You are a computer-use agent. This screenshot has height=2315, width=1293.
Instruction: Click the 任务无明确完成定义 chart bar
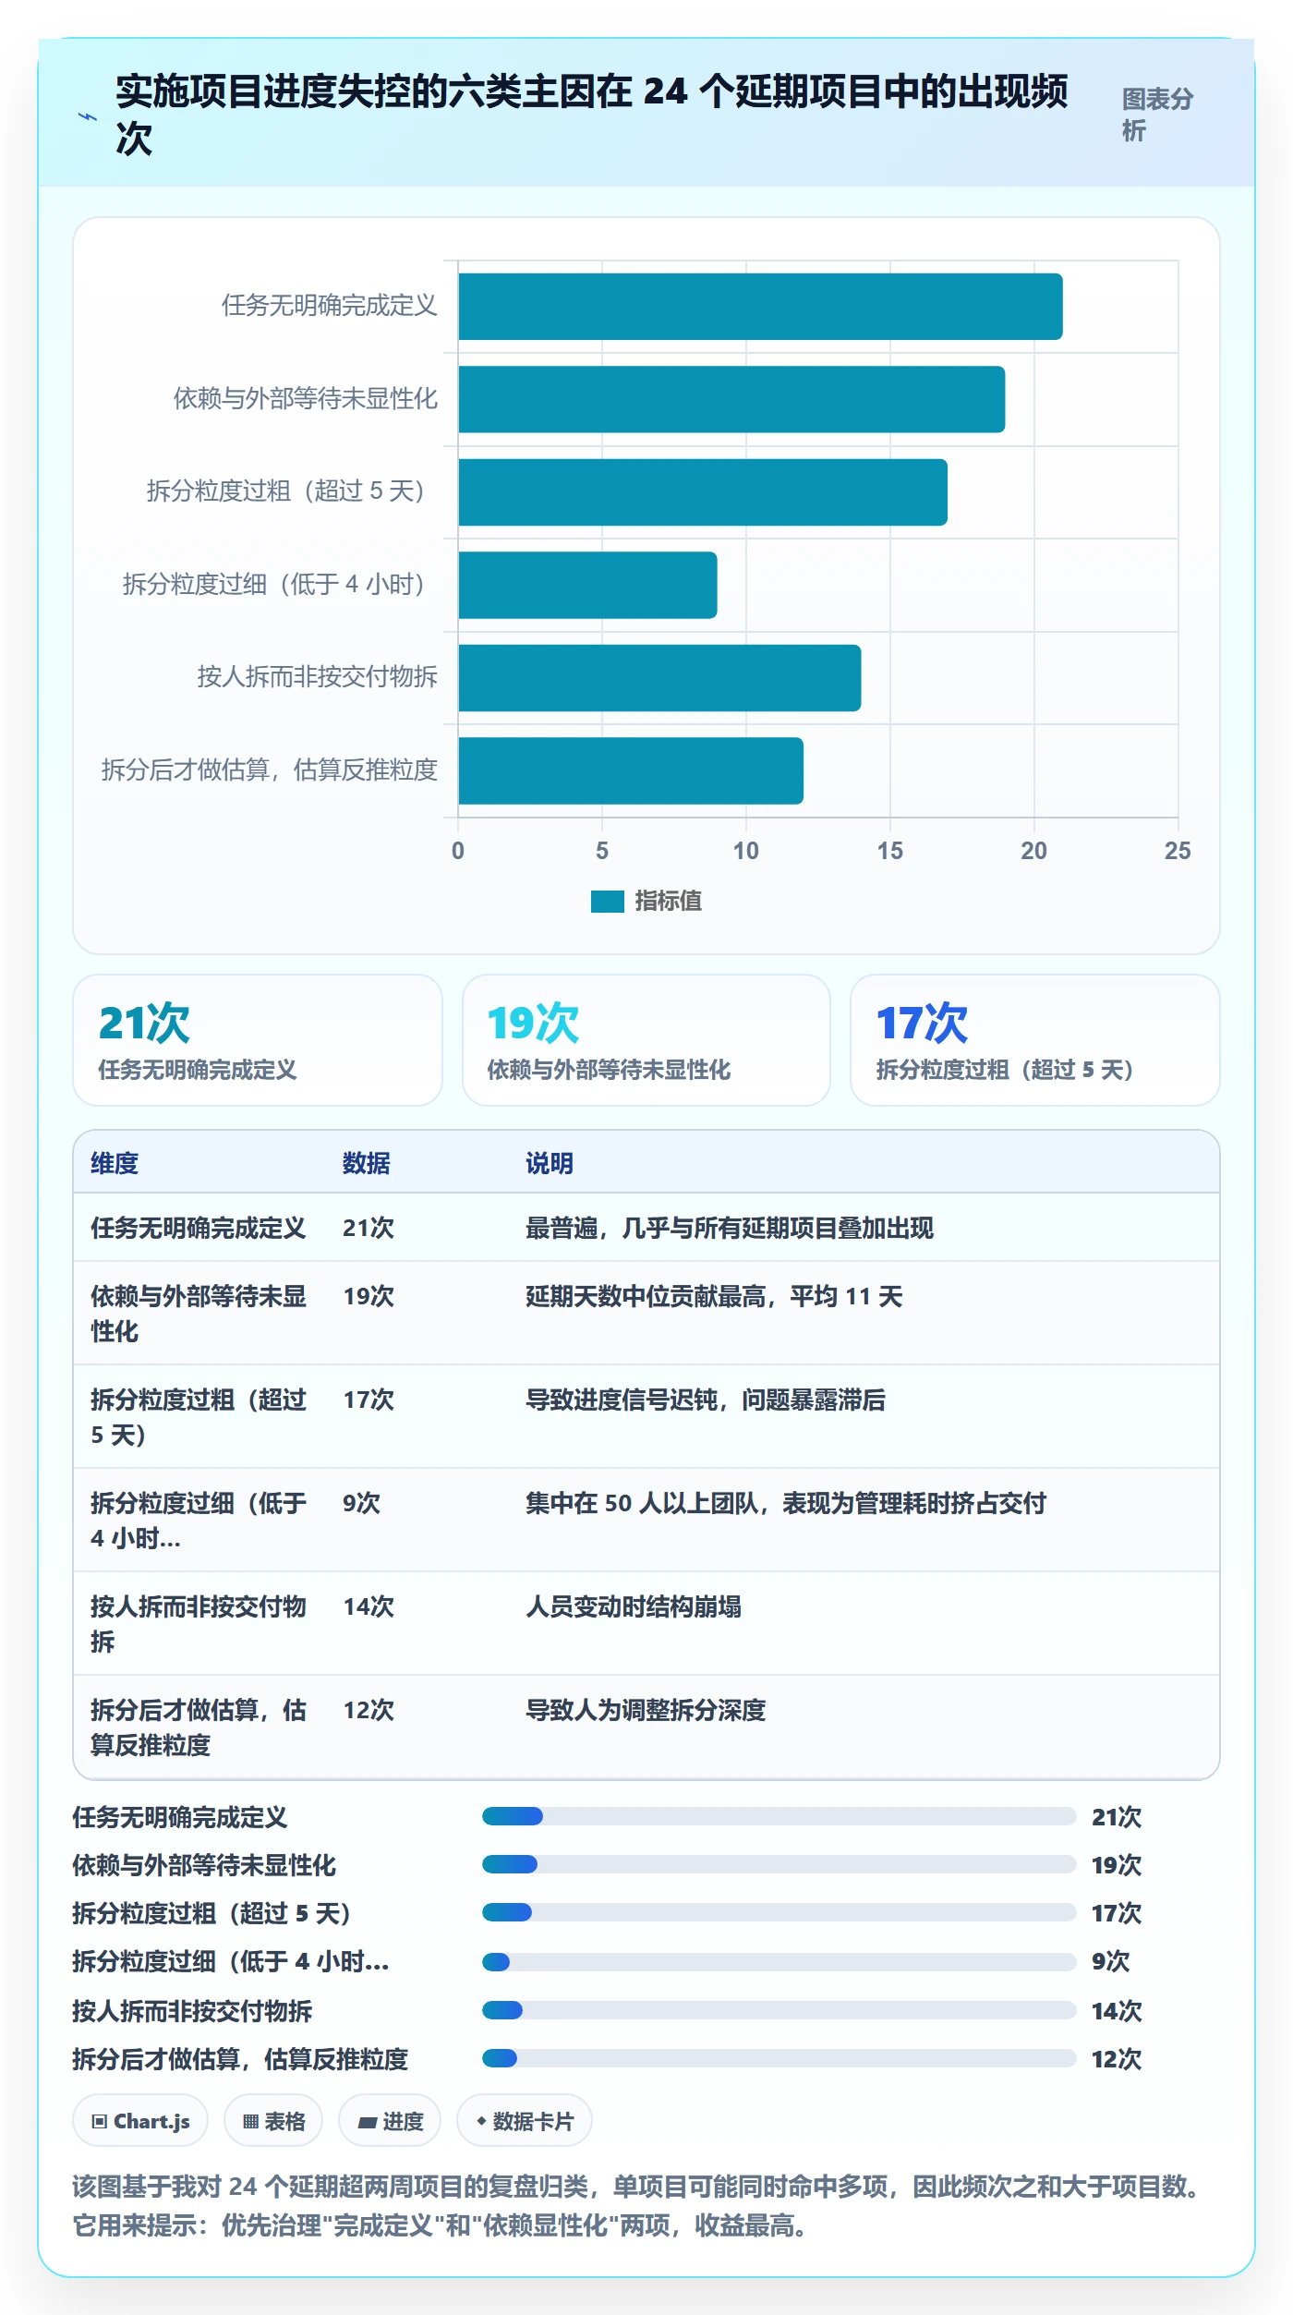tap(760, 307)
